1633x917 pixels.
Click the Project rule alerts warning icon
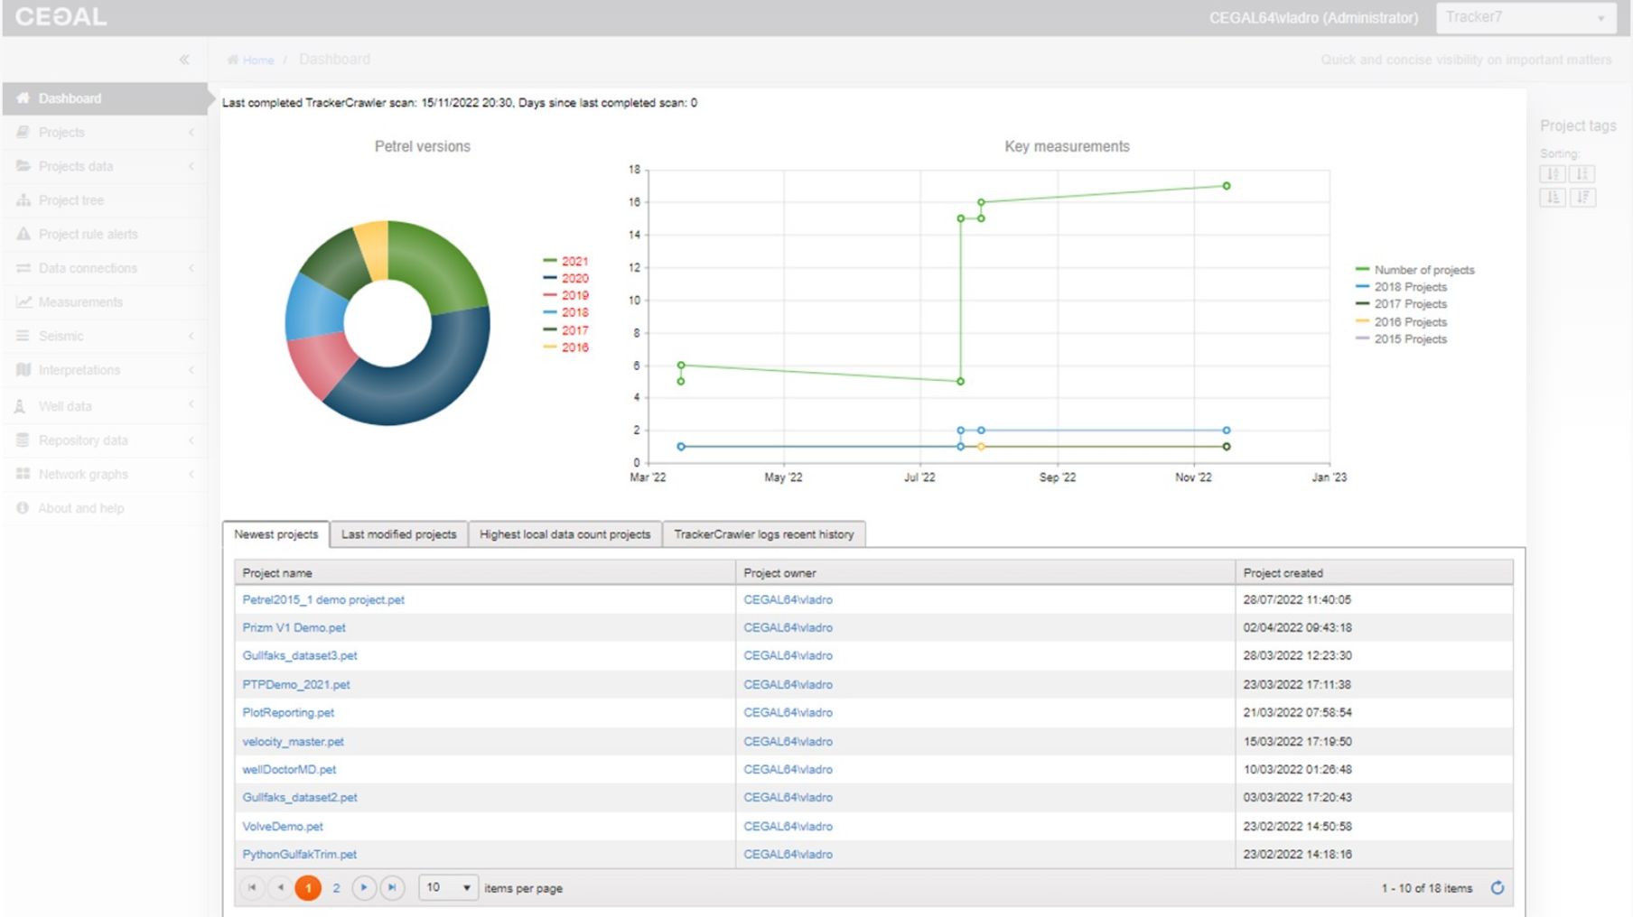[23, 235]
